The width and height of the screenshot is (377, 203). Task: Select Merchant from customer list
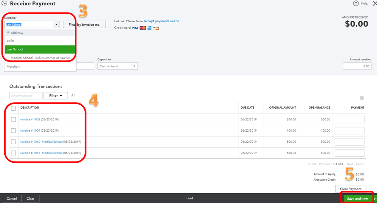pyautogui.click(x=40, y=66)
